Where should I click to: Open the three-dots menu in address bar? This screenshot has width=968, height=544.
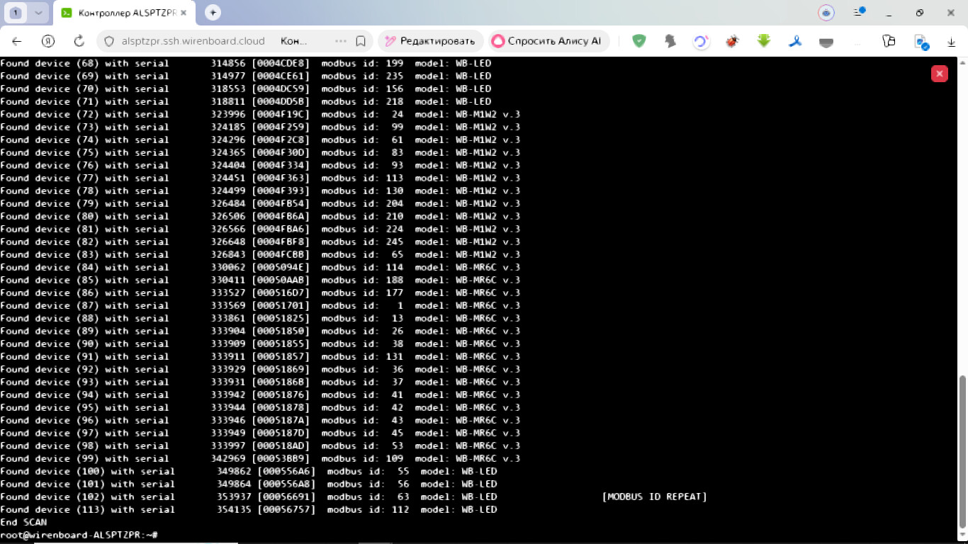[x=340, y=41]
